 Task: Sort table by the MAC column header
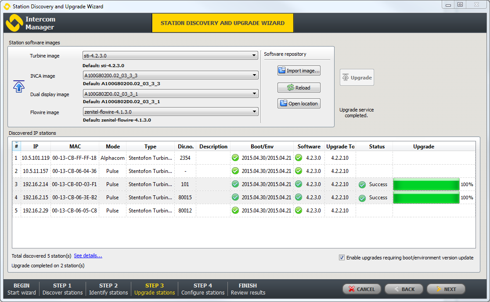point(75,147)
